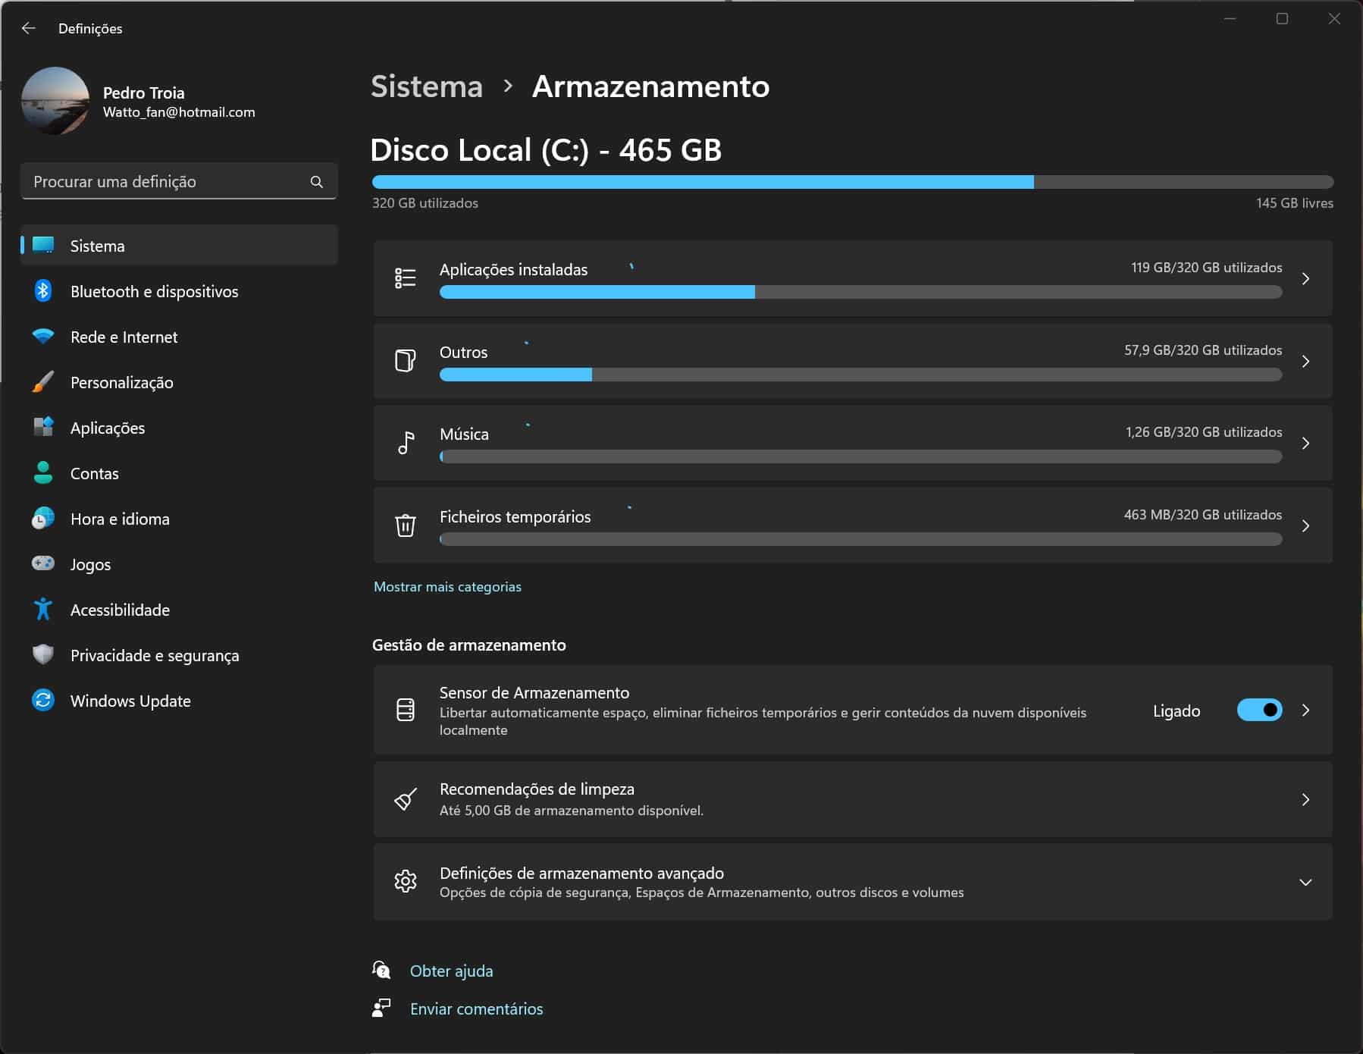
Task: Open Bluetooth e dispositivos icon
Action: 43,291
